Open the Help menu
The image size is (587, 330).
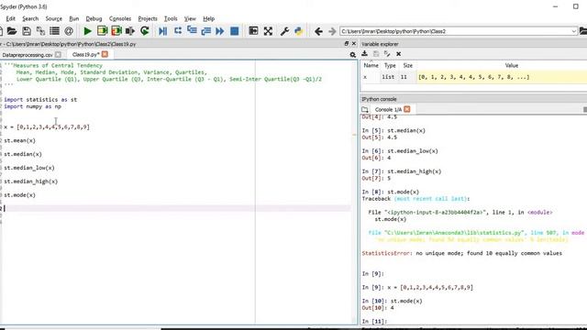pos(209,18)
